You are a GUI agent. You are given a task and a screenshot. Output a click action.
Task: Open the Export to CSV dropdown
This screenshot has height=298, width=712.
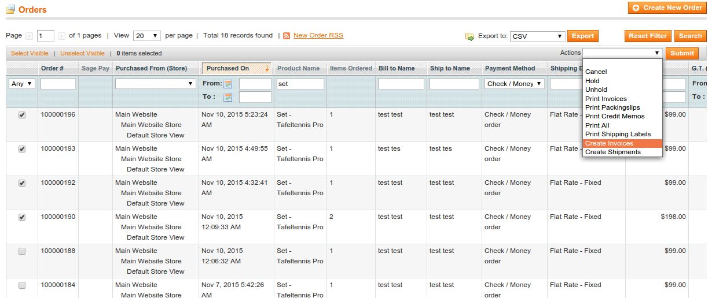click(x=537, y=36)
